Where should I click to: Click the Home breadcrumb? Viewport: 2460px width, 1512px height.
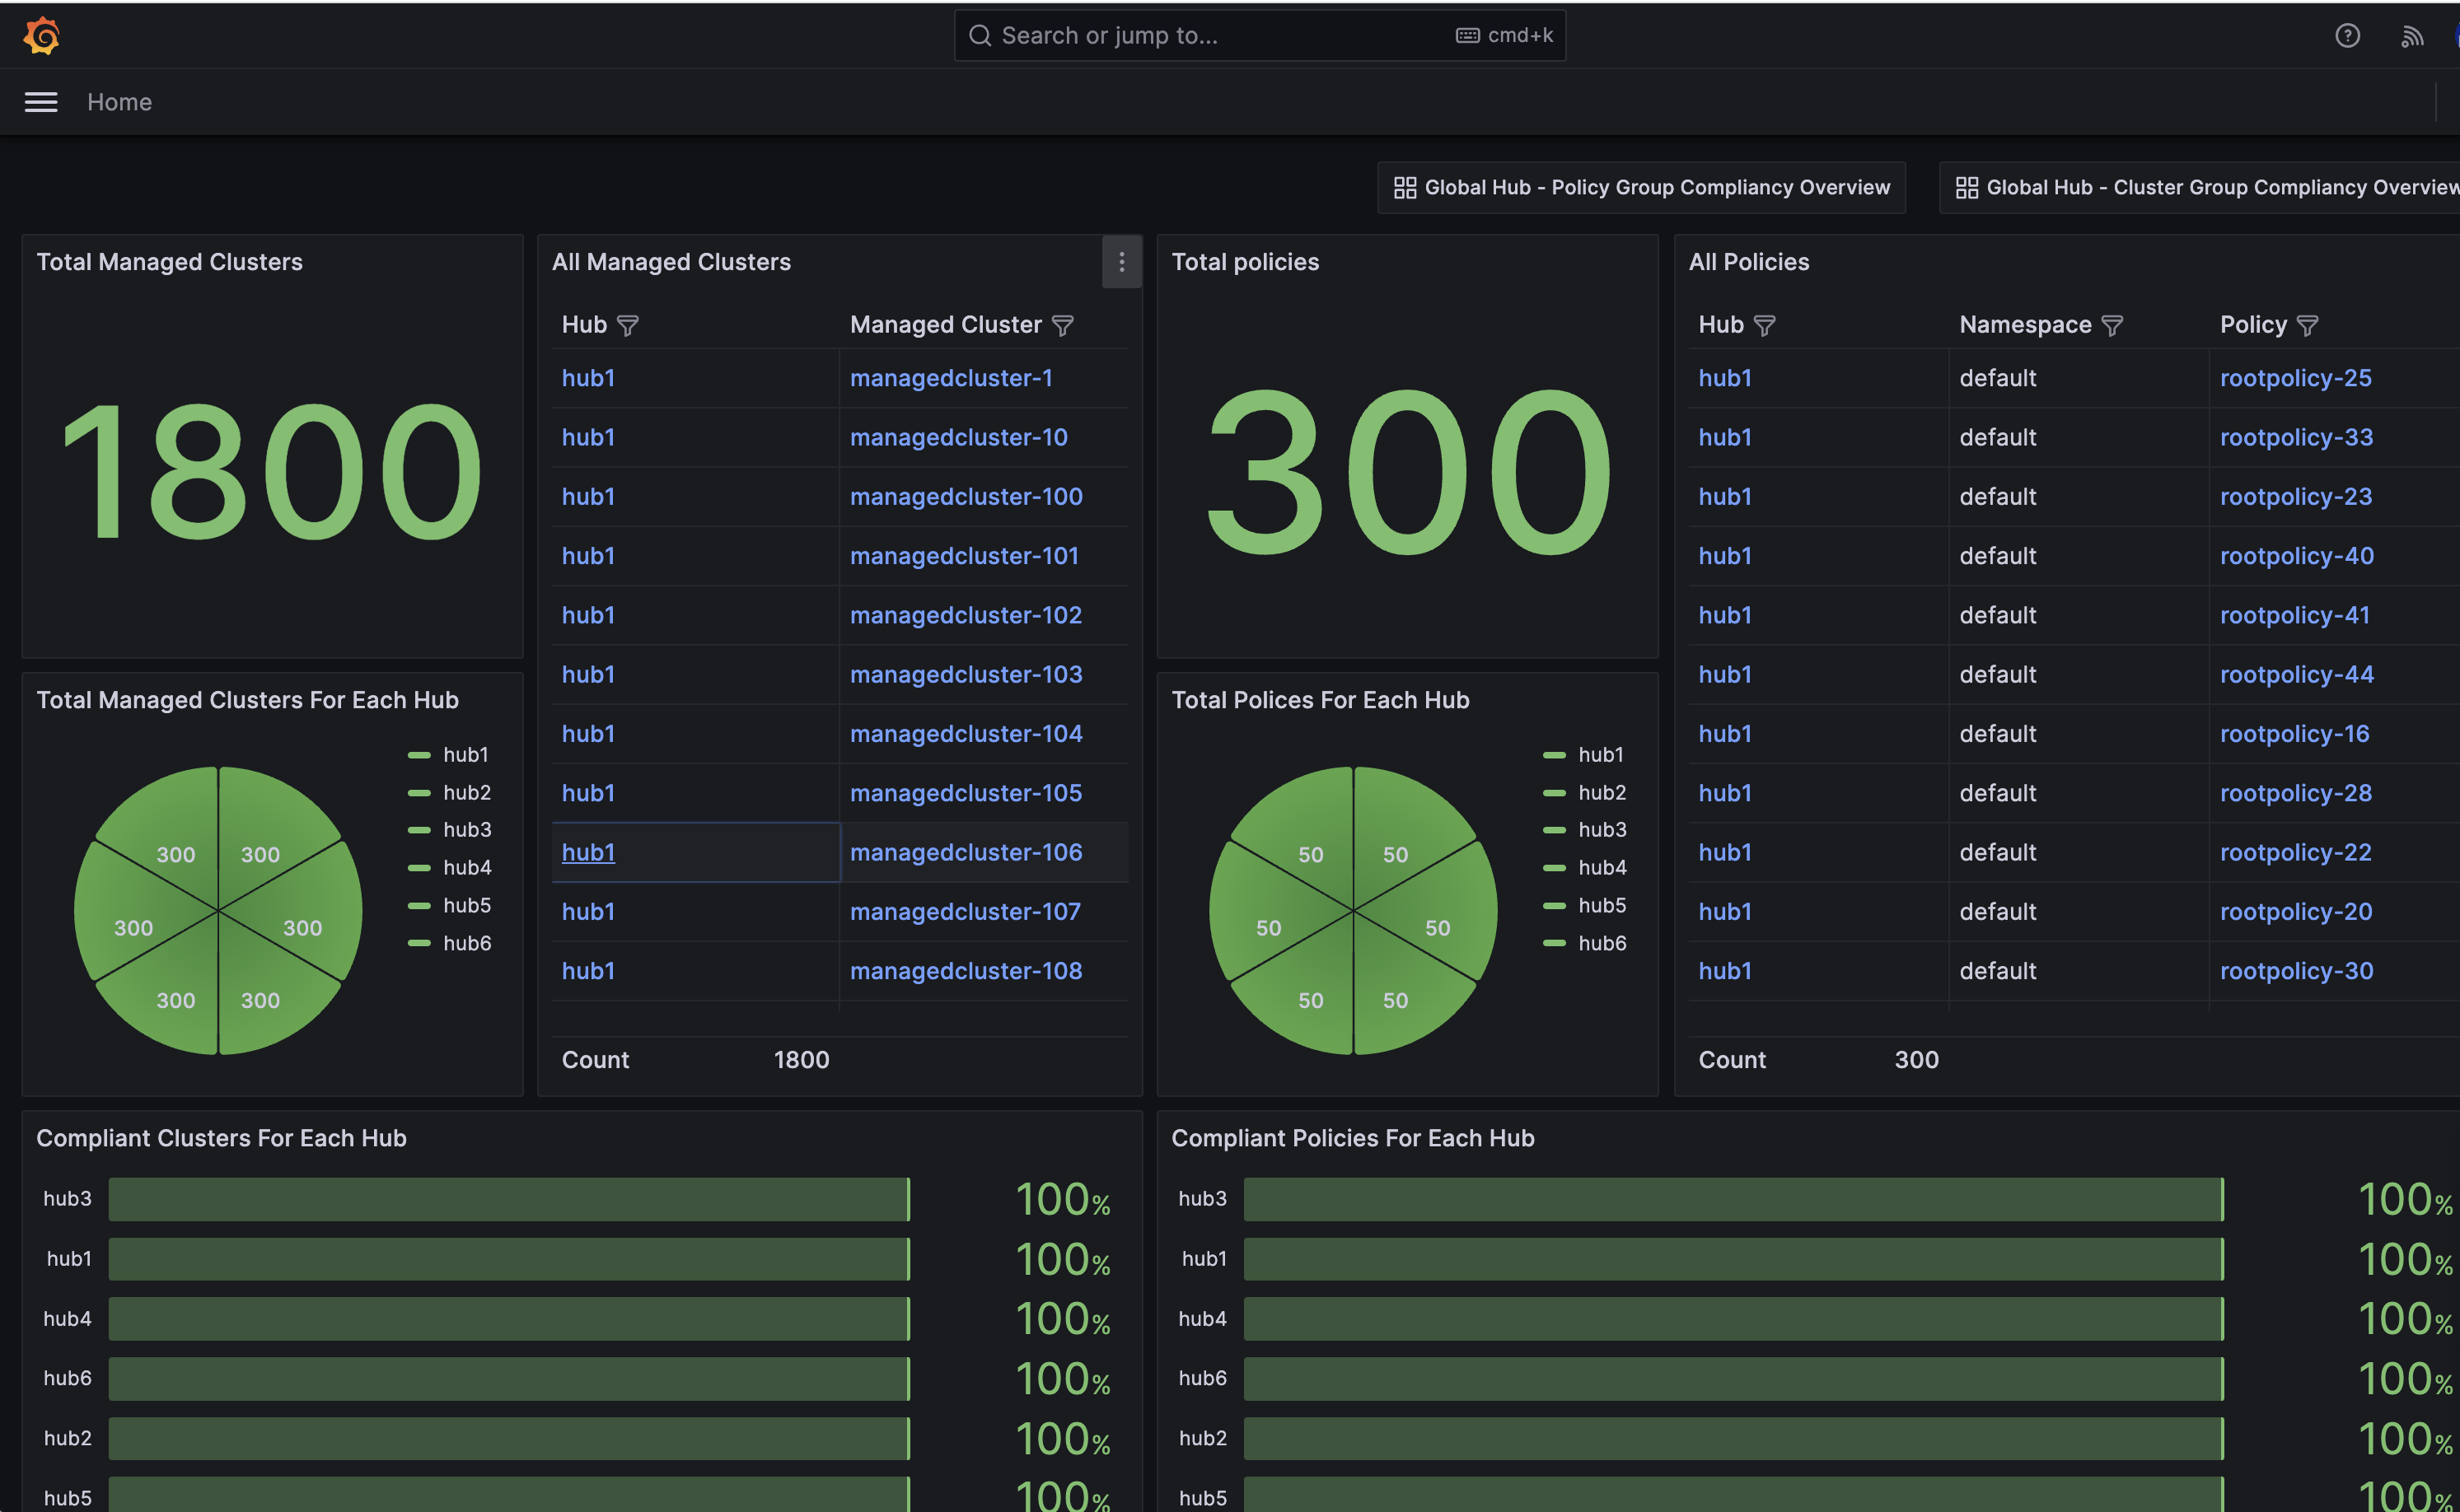[119, 102]
